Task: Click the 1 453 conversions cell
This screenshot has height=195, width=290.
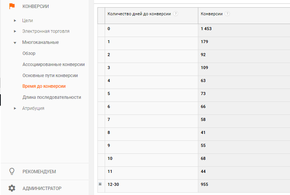Action: pos(206,29)
